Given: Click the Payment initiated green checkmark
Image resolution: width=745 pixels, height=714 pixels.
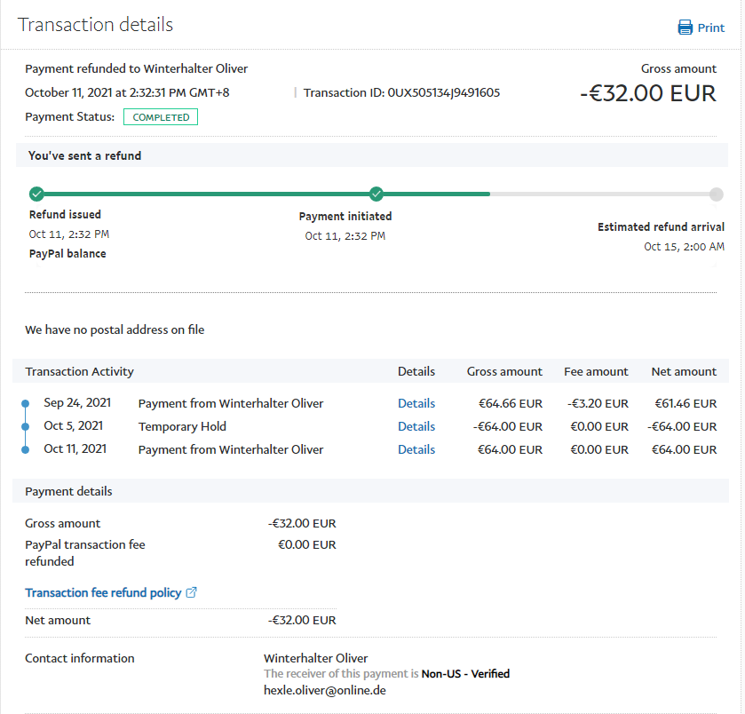Looking at the screenshot, I should [376, 194].
